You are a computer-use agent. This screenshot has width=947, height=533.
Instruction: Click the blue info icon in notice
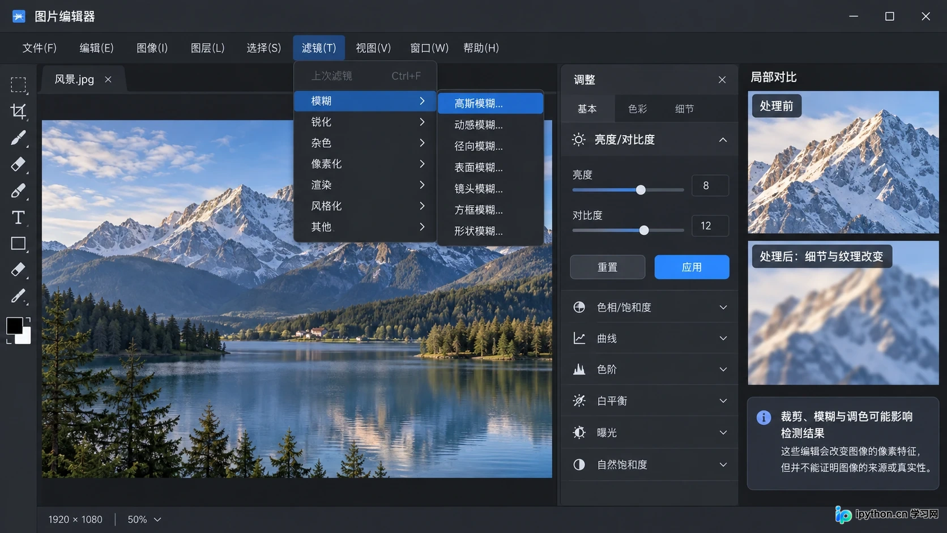(x=763, y=417)
